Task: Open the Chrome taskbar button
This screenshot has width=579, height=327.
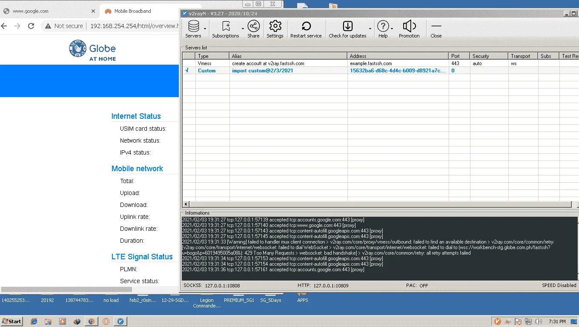Action: pyautogui.click(x=91, y=321)
